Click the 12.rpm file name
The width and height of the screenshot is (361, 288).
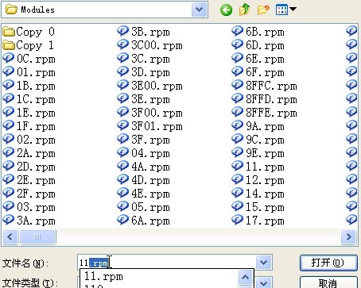pos(265,181)
